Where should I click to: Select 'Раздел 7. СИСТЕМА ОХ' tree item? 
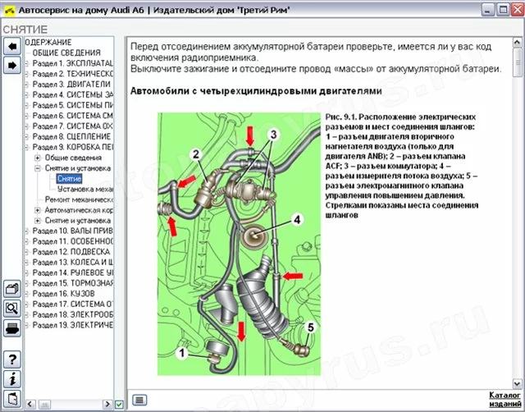pos(73,126)
